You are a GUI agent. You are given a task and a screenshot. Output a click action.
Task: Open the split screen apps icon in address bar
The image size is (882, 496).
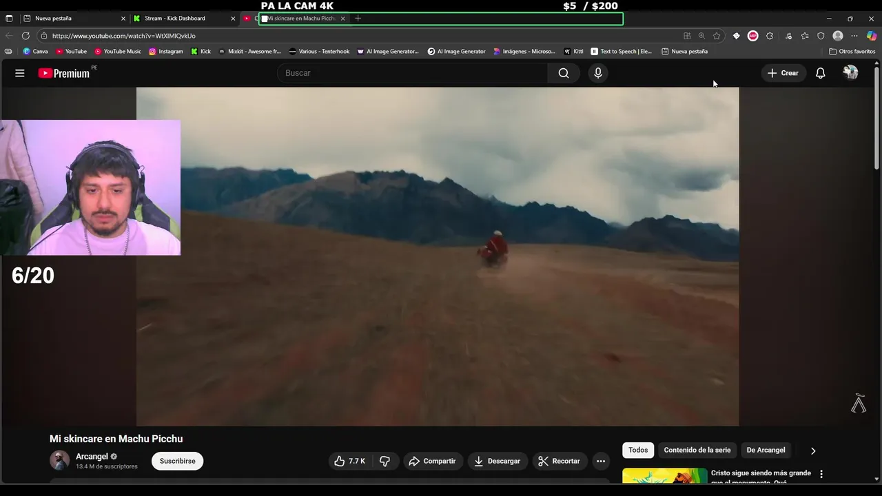687,36
